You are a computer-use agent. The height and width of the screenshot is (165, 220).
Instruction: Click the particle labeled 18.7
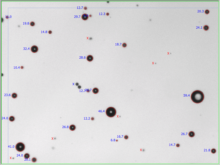coord(124,45)
